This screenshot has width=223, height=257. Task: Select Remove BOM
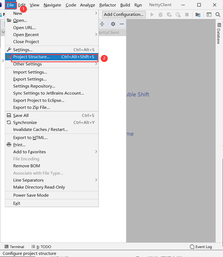(x=52, y=166)
